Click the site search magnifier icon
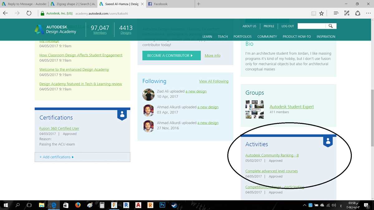Viewport: 374px width, 210px height. pyautogui.click(x=331, y=26)
